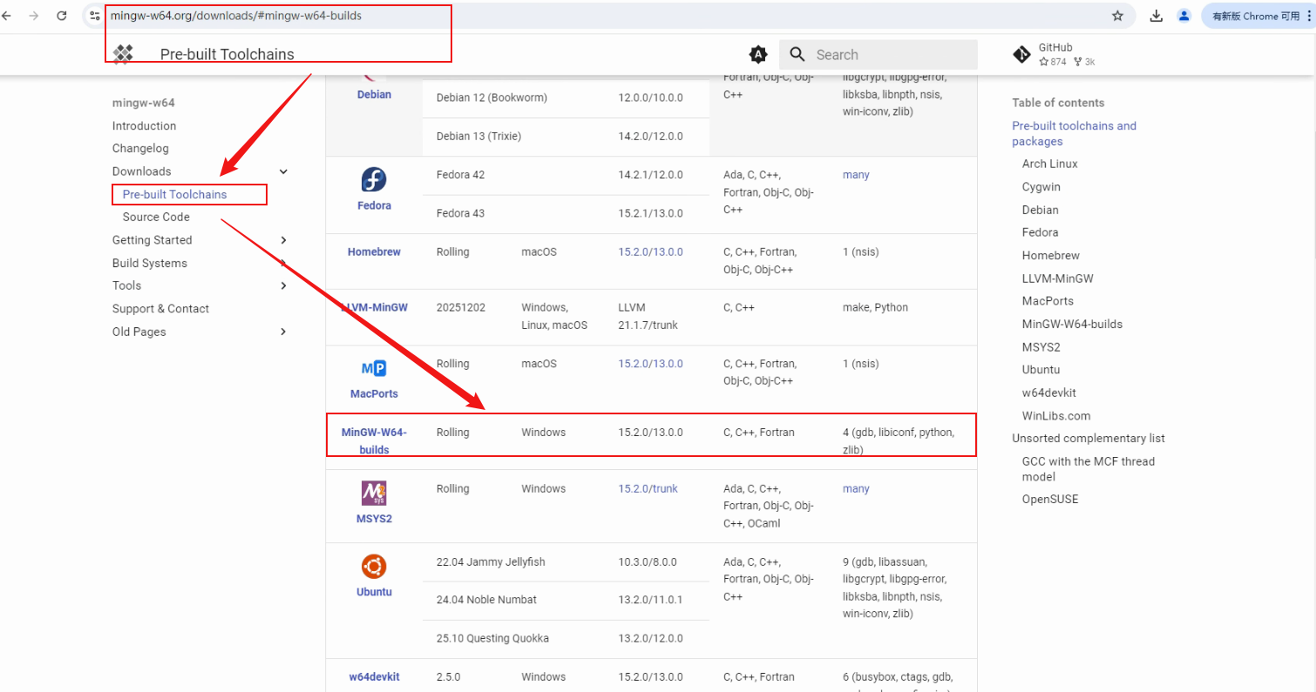This screenshot has height=692, width=1316.
Task: Open Introduction in the sidebar
Action: point(144,126)
